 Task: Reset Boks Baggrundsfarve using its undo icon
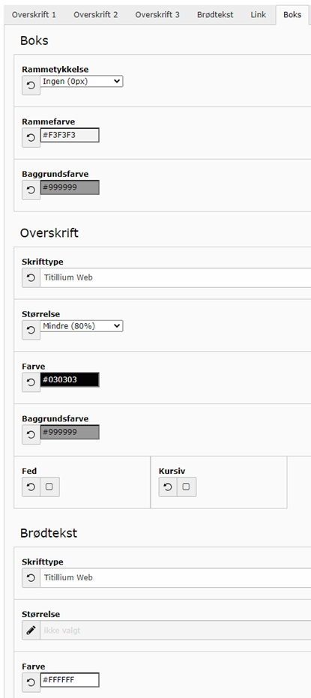click(x=31, y=190)
